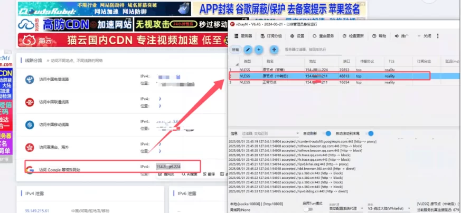The height and width of the screenshot is (213, 461).
Task: Click the AI搜索 popup toolbar button
Action: [x=190, y=175]
